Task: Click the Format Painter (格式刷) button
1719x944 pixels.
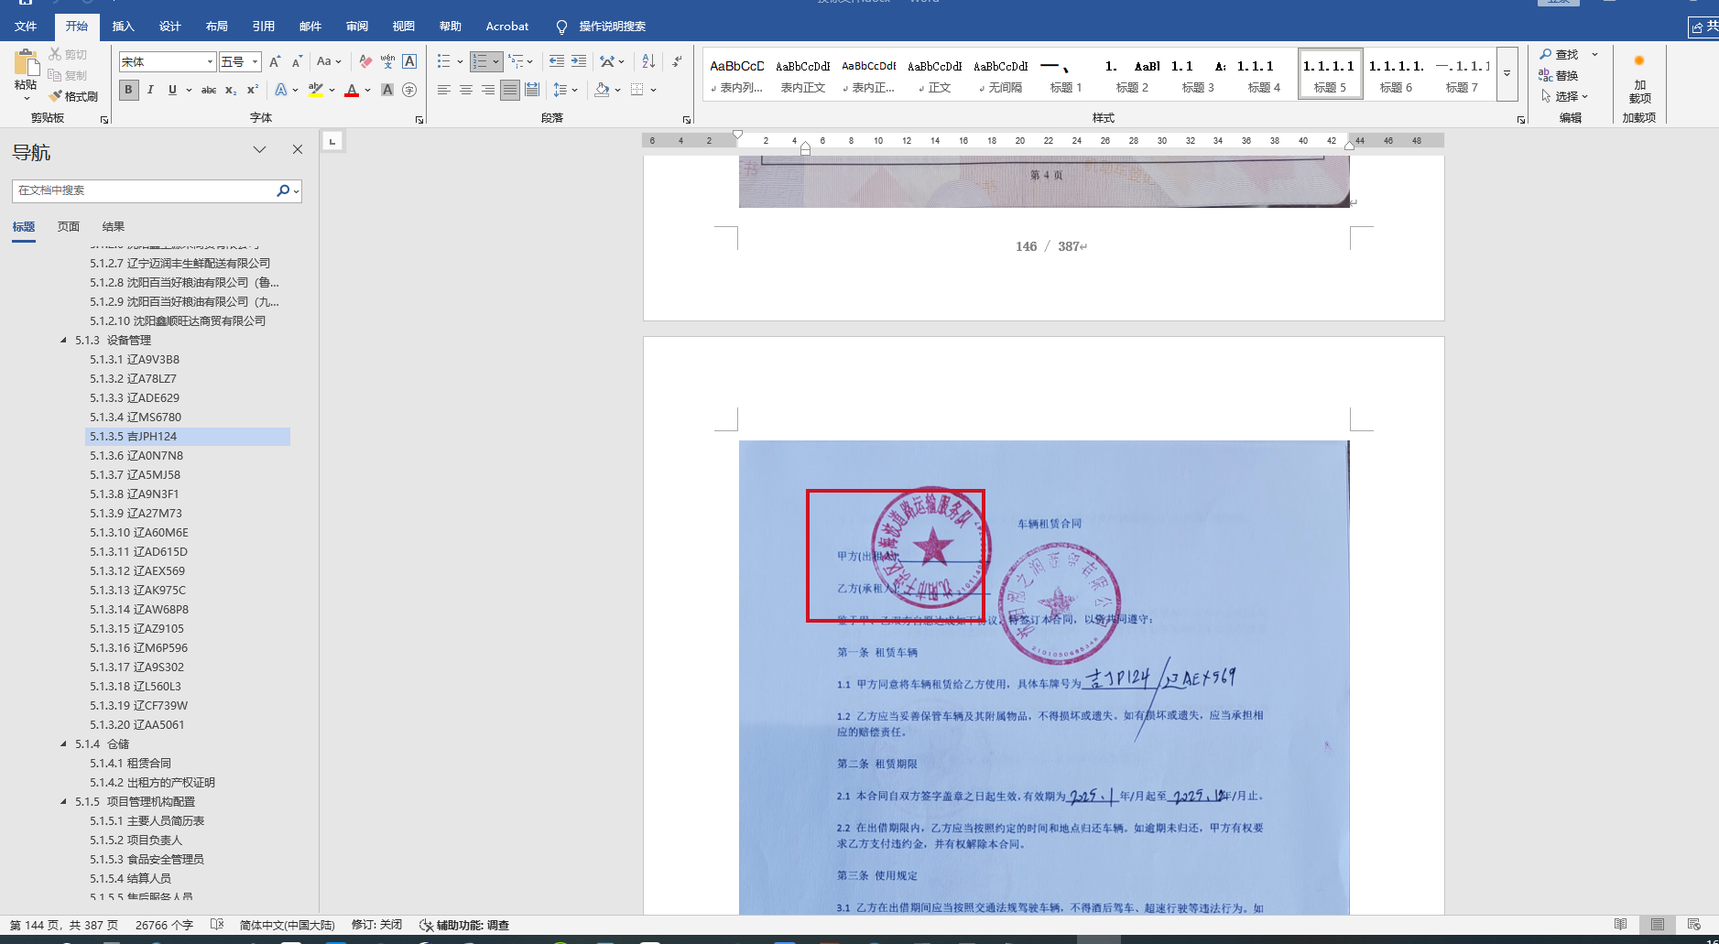Action: pyautogui.click(x=73, y=96)
